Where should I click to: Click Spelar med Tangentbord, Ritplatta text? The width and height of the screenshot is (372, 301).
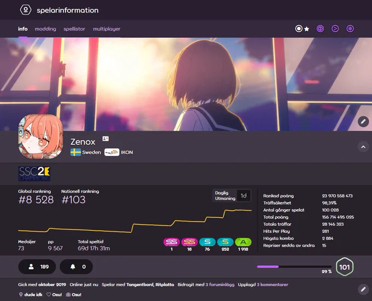point(138,285)
